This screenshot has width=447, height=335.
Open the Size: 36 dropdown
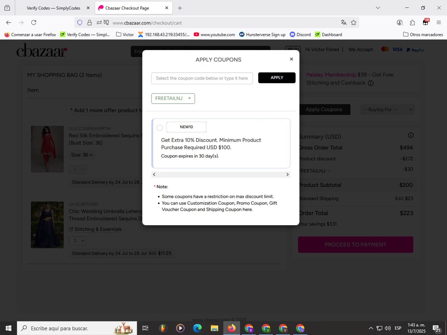click(82, 155)
